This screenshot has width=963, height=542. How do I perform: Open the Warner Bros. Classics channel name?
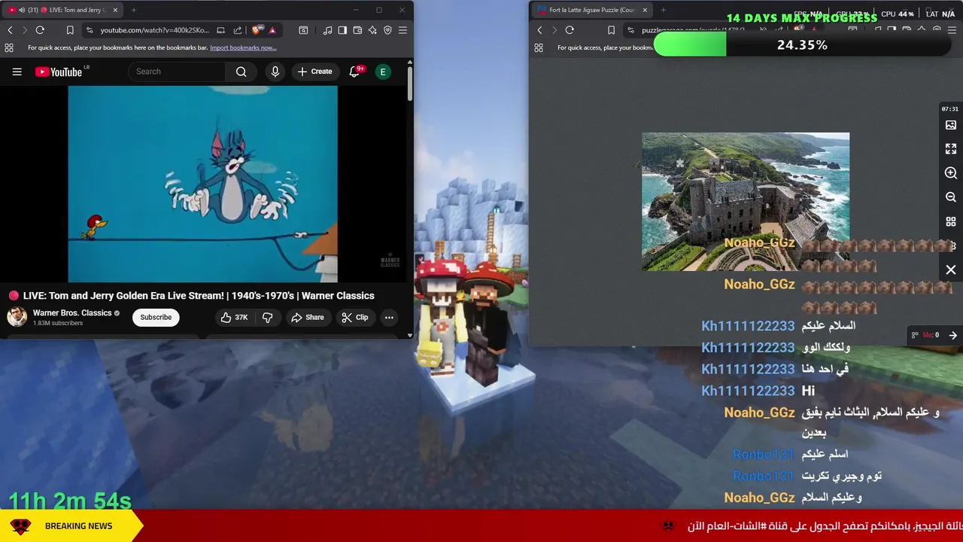click(x=72, y=312)
